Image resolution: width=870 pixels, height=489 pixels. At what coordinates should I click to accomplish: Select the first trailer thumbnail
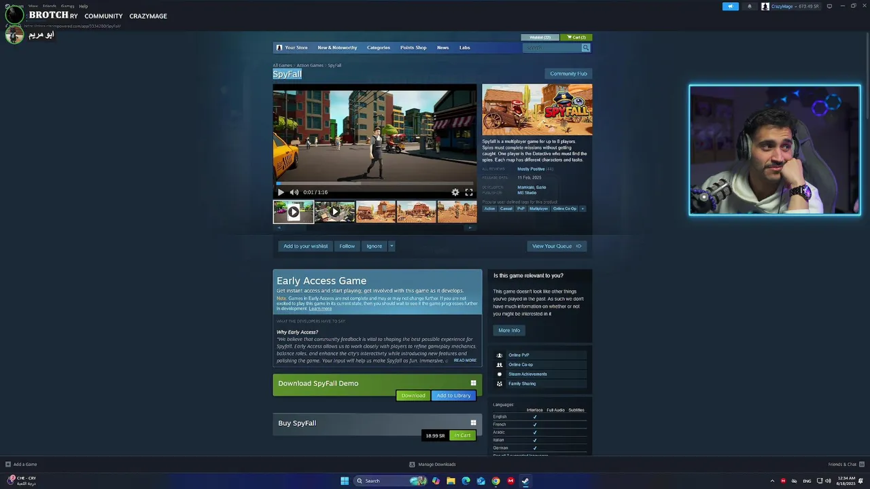pyautogui.click(x=294, y=212)
